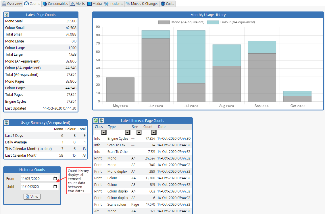Go to the Incidents tab
Image resolution: width=325 pixels, height=214 pixels.
point(114,4)
